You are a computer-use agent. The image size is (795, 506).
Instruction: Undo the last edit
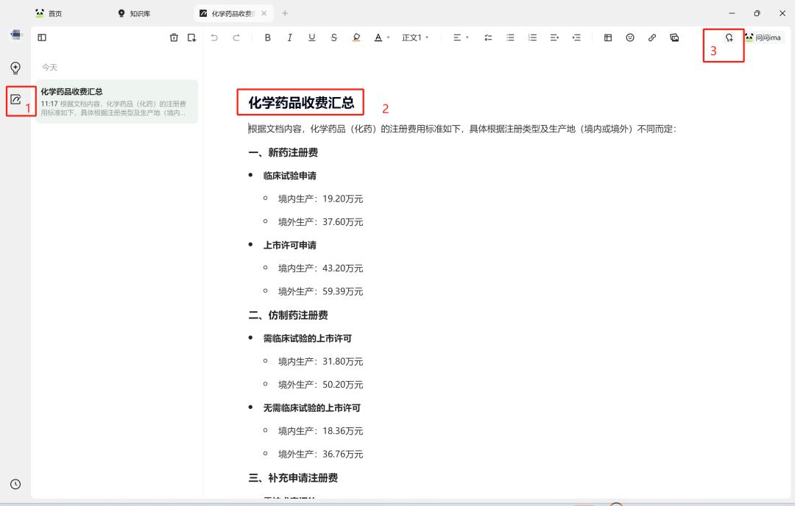click(x=214, y=38)
